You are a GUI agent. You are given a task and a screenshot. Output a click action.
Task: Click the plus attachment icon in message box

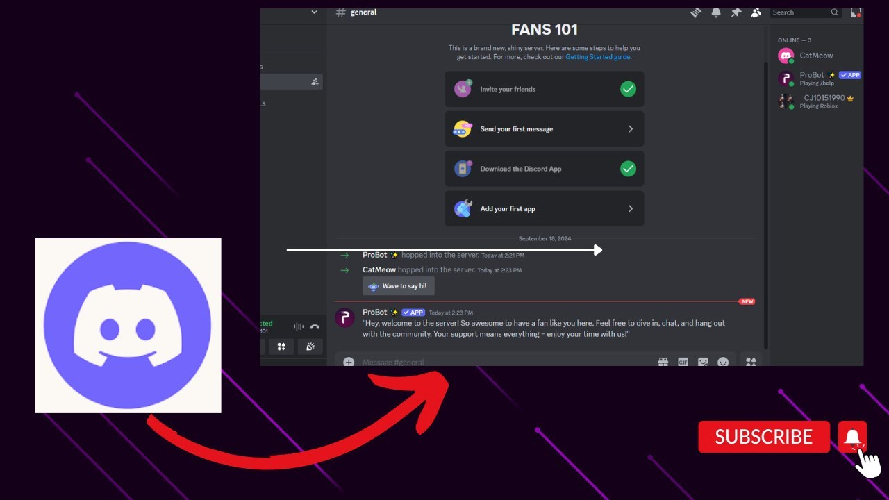(349, 362)
